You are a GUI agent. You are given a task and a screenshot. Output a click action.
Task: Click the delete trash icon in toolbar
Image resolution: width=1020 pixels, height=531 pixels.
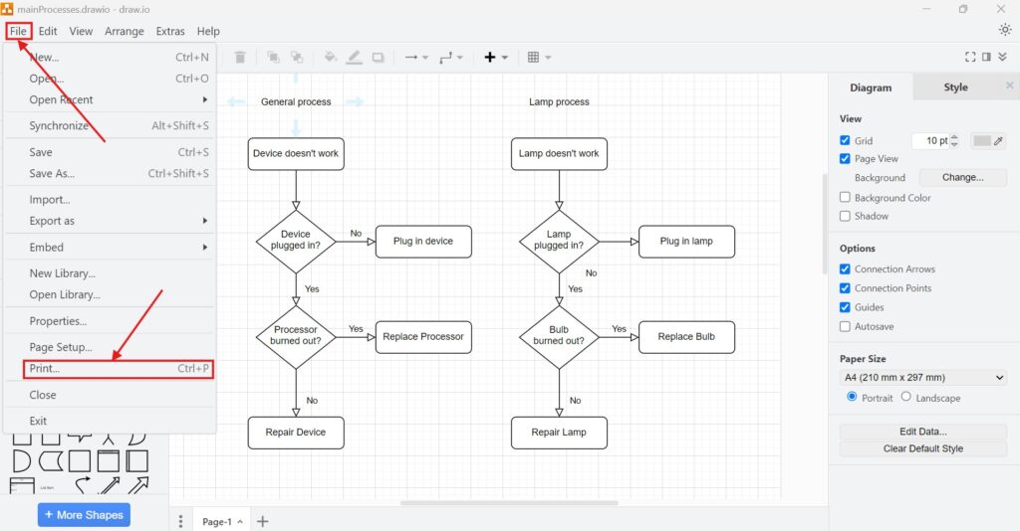pos(240,58)
